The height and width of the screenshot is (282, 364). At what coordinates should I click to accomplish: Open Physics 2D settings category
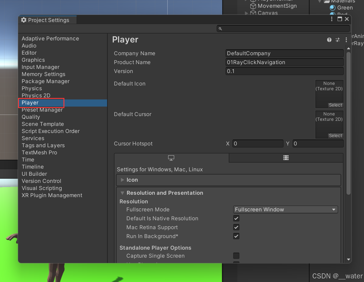point(36,96)
